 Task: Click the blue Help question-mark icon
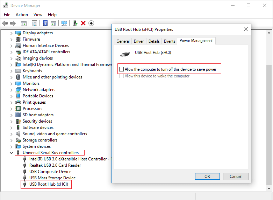[x=45, y=23]
